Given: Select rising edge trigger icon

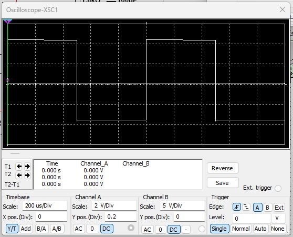Looking at the screenshot, I should (x=237, y=207).
